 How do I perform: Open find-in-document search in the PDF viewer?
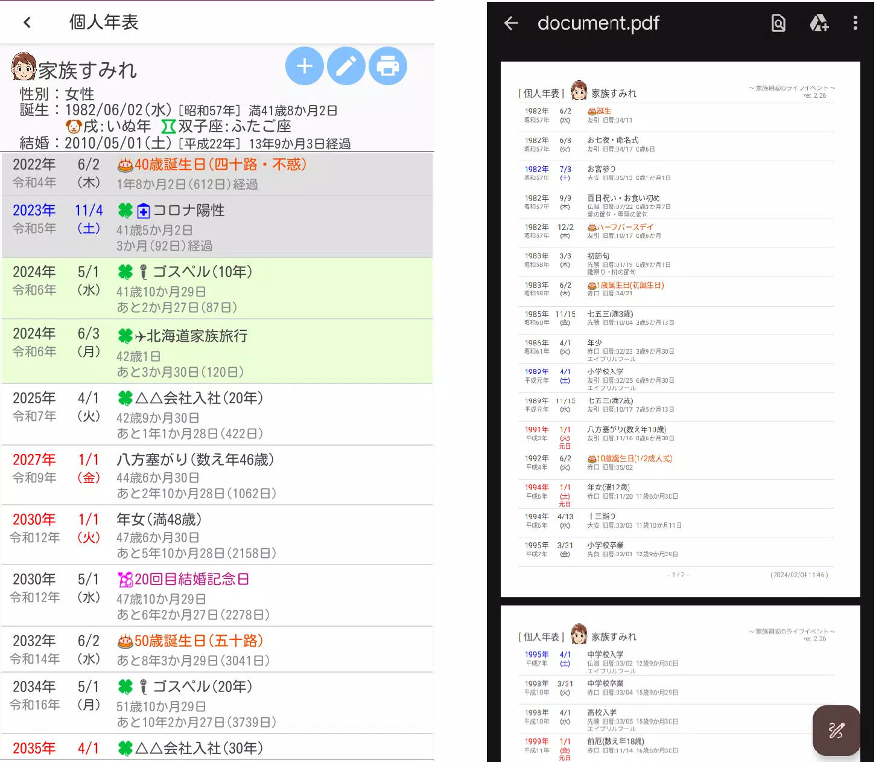coord(778,23)
